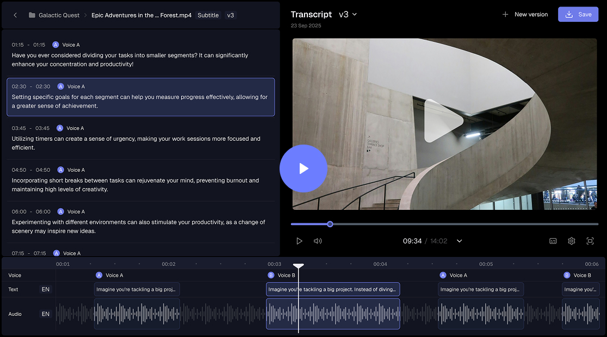This screenshot has width=607, height=337.
Task: Open the v3 version dropdown next to Transcript
Action: (348, 14)
